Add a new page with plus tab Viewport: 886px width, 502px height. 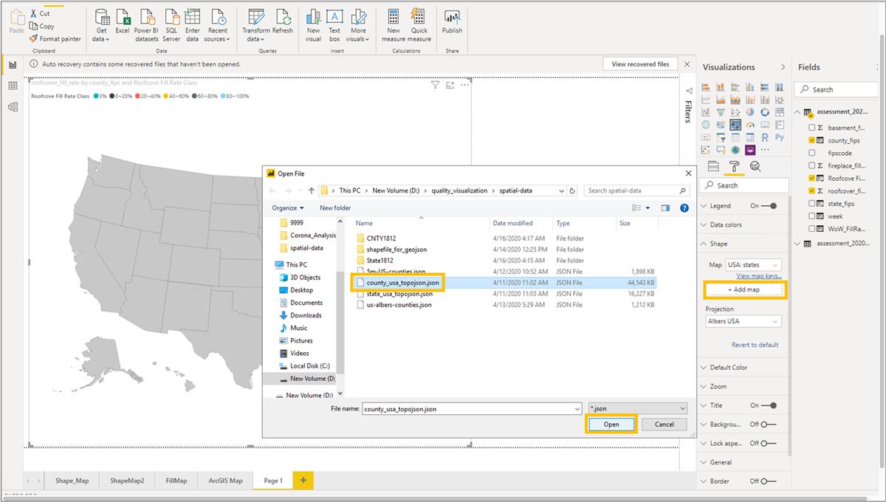coord(303,481)
